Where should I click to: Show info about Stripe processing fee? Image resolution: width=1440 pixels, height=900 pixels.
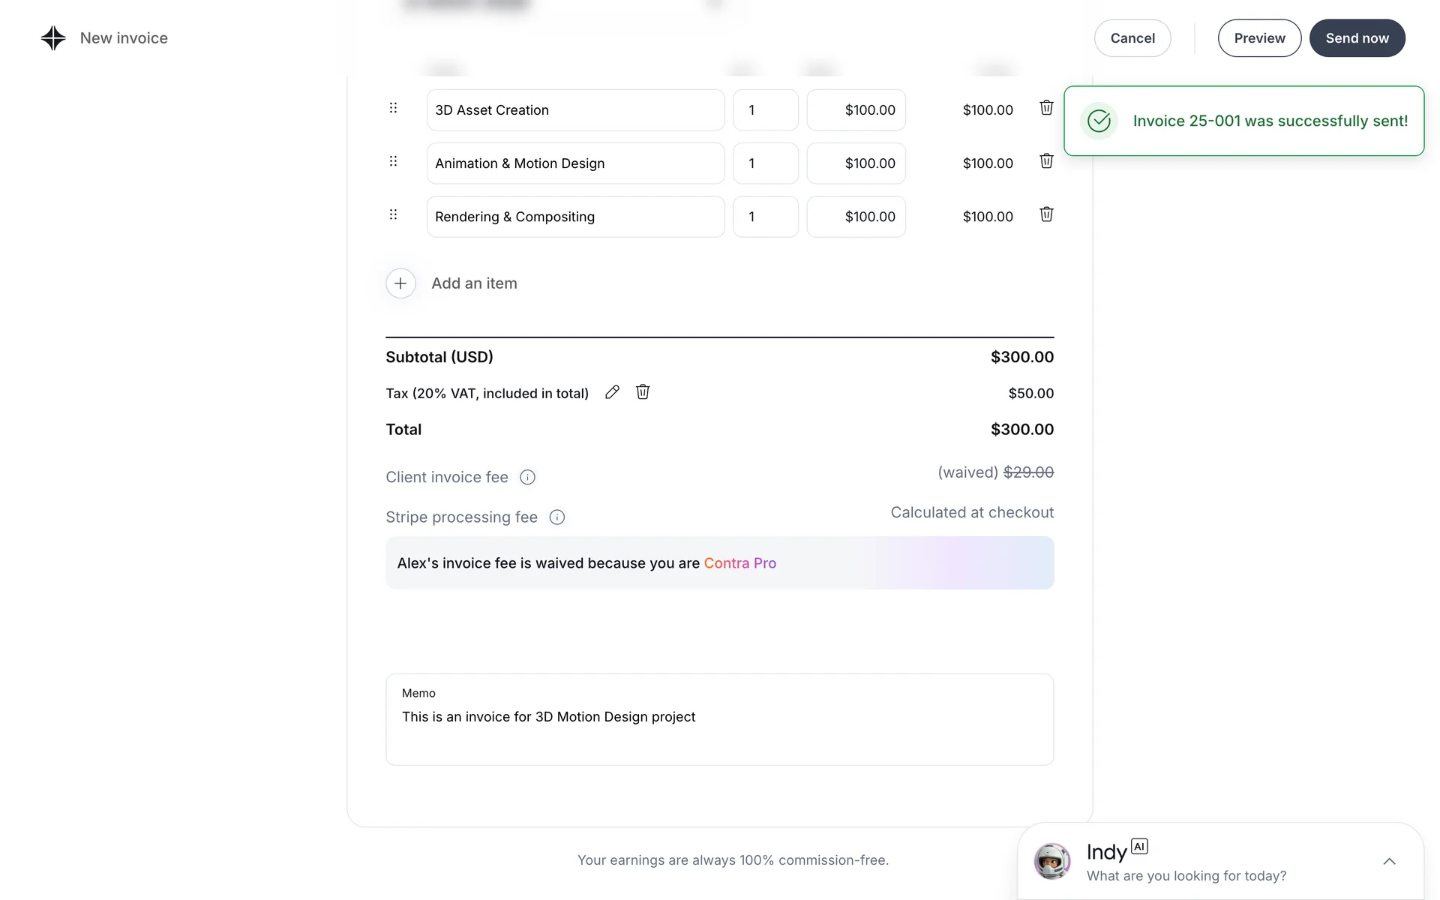(556, 517)
